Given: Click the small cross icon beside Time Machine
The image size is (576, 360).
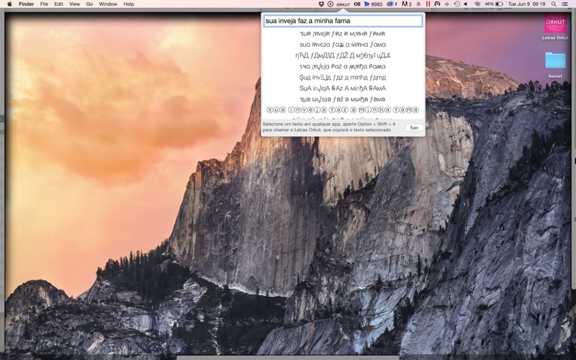Looking at the screenshot, I should coord(446,4).
